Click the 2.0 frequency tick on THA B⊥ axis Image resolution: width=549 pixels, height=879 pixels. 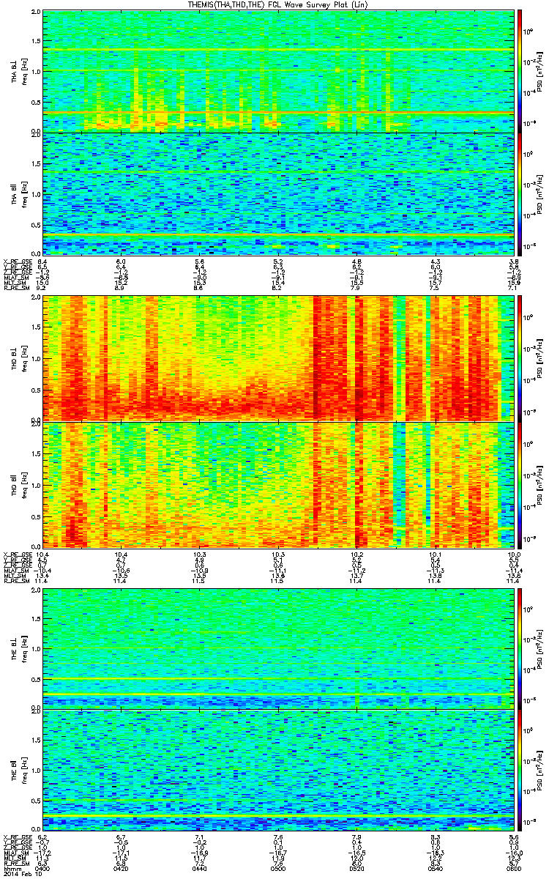click(35, 13)
